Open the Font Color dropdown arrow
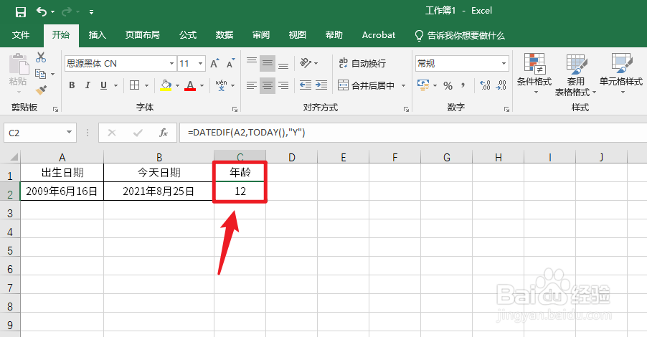 [202, 85]
